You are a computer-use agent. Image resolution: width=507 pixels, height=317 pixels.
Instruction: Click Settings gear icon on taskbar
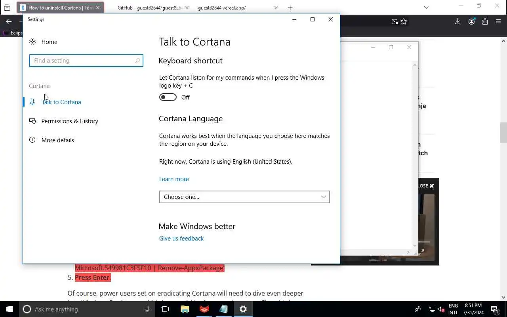(243, 309)
